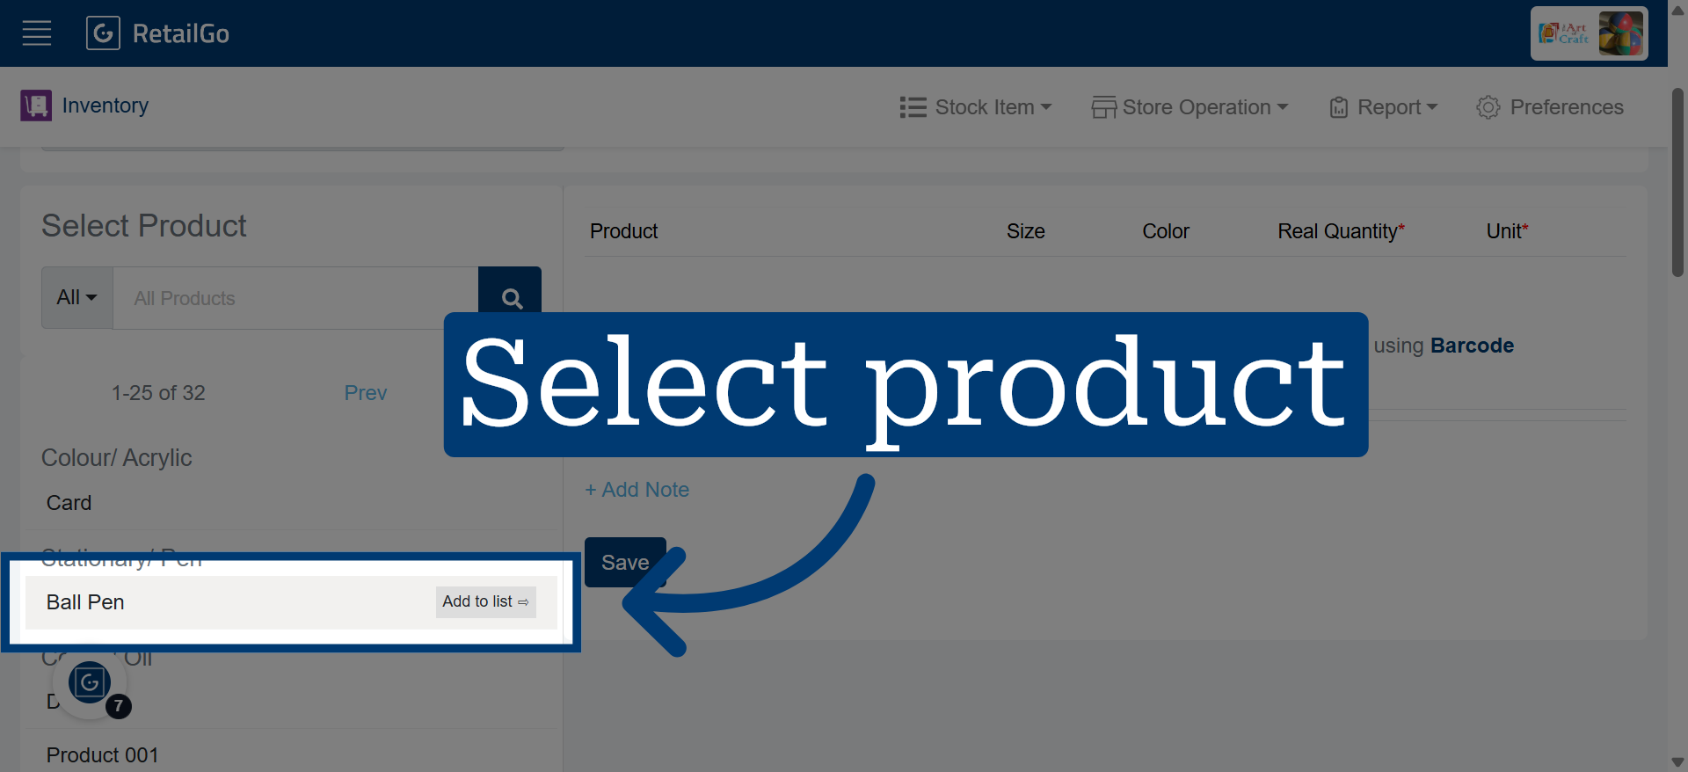Click the Barcode link
The image size is (1688, 772).
[1472, 346]
